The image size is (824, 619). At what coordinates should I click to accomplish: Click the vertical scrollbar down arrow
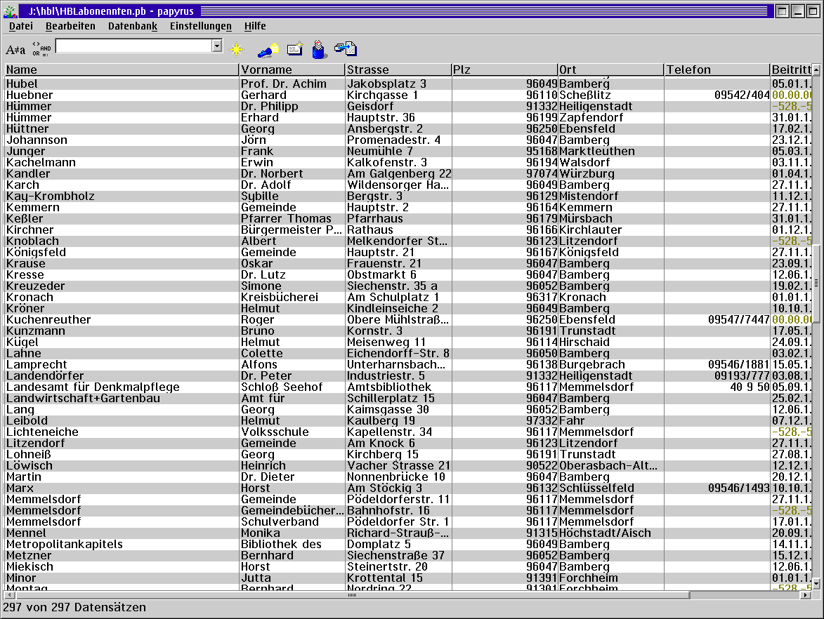pos(816,584)
